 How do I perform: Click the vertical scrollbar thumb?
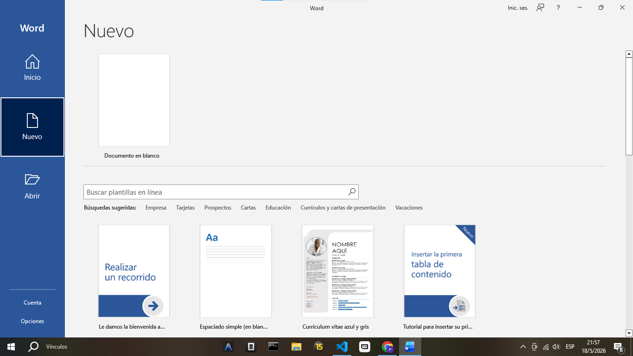629,106
